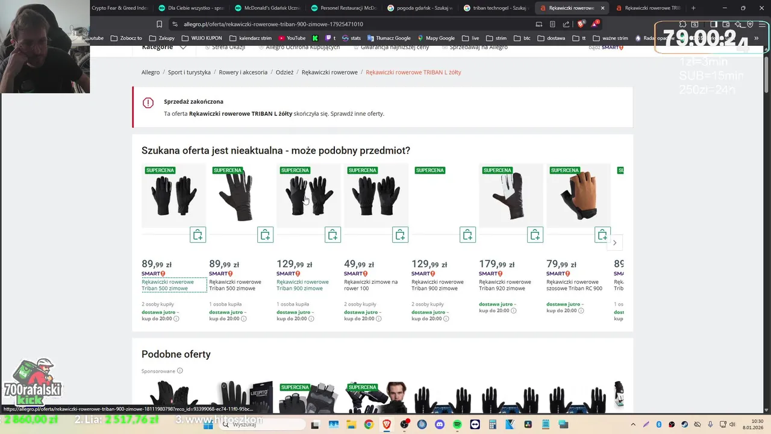Open the WUJO KUPON bookmark folder
This screenshot has width=771, height=434.
(x=201, y=38)
